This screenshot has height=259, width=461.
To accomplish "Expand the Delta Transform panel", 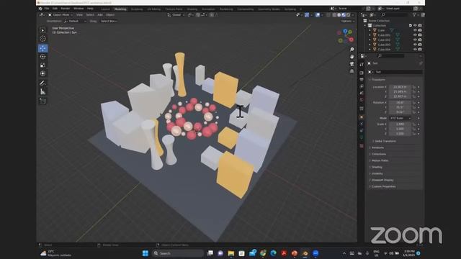I will pyautogui.click(x=385, y=141).
